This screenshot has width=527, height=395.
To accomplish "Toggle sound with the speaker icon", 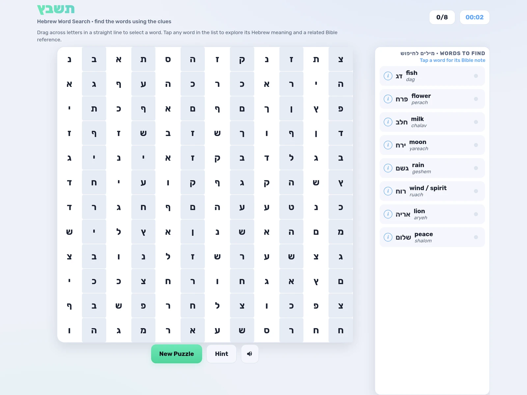I will click(250, 354).
